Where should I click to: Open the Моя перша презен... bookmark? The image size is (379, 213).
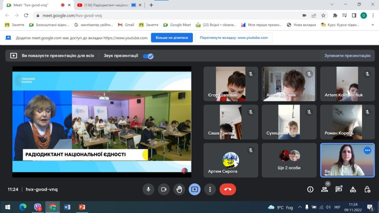(262, 25)
